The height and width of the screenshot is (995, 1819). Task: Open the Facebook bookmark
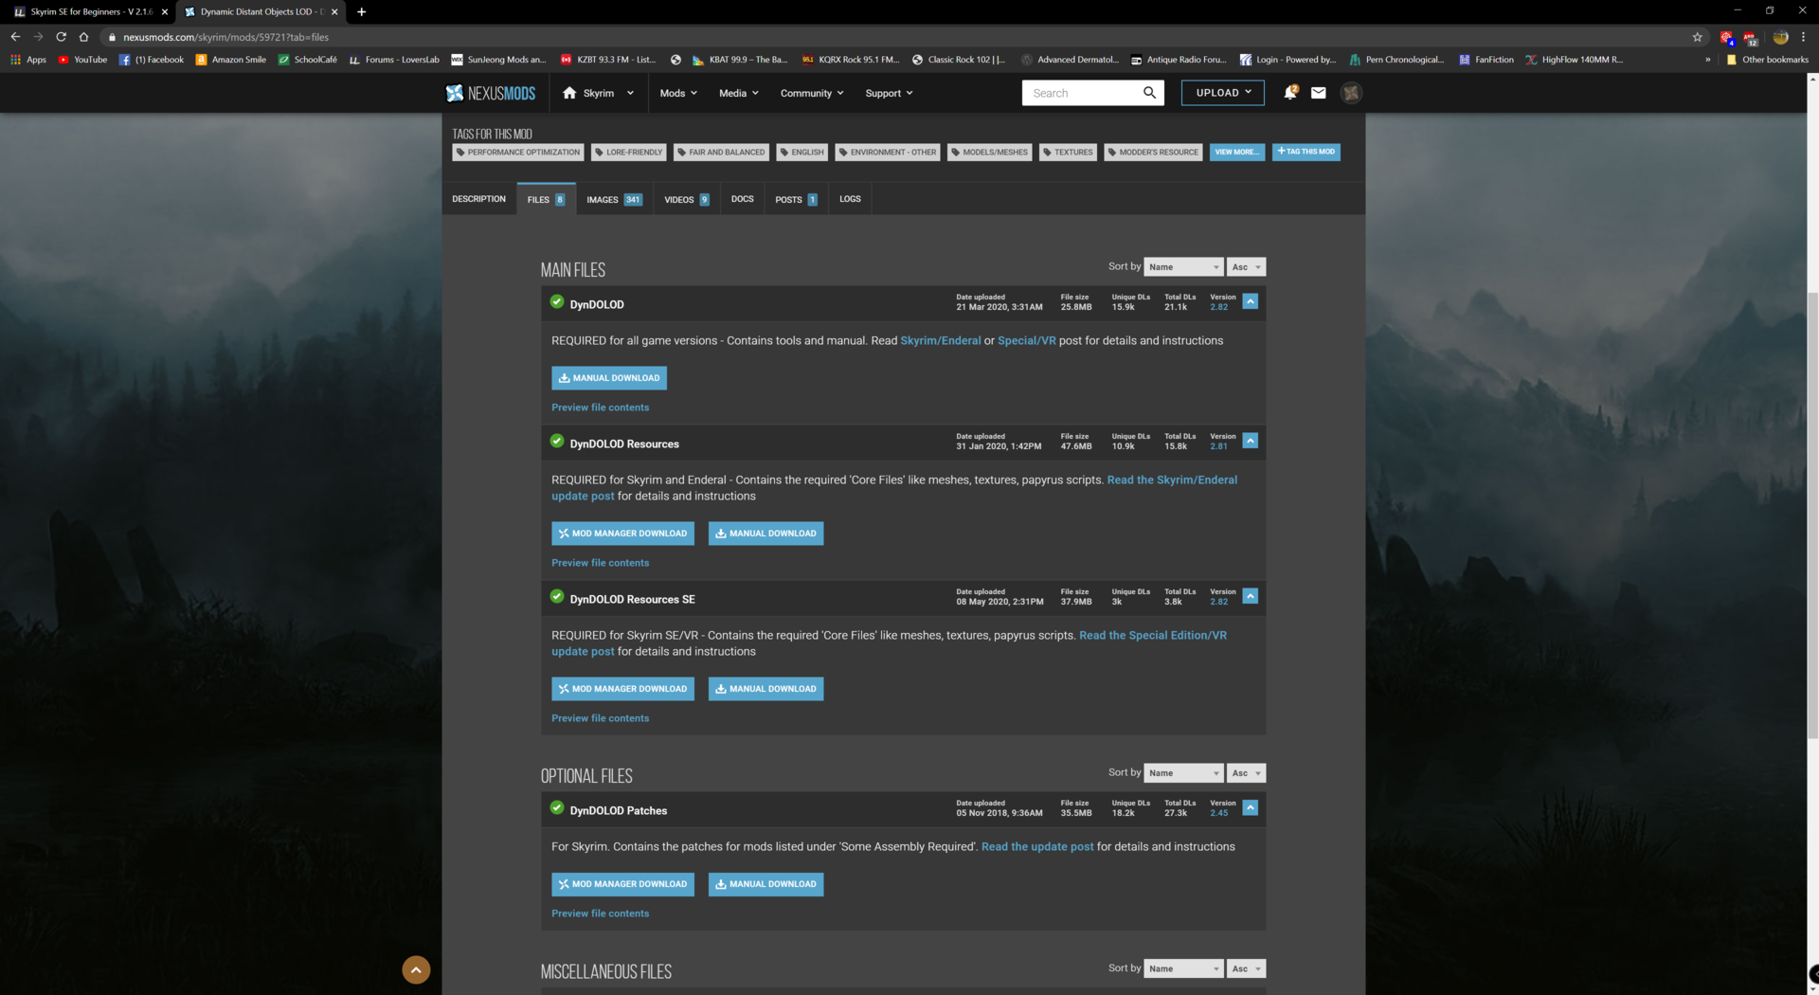coord(152,60)
